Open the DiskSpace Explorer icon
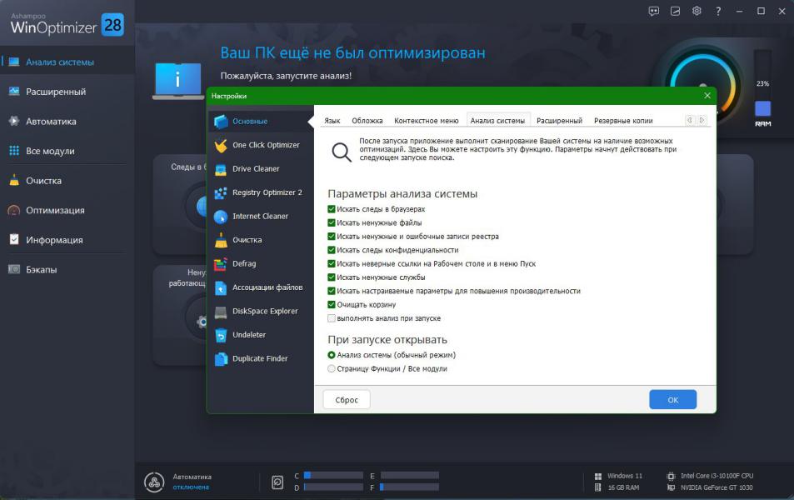794x500 pixels. (220, 312)
